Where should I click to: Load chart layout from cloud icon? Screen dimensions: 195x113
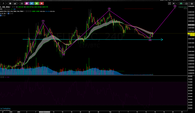pos(186,3)
